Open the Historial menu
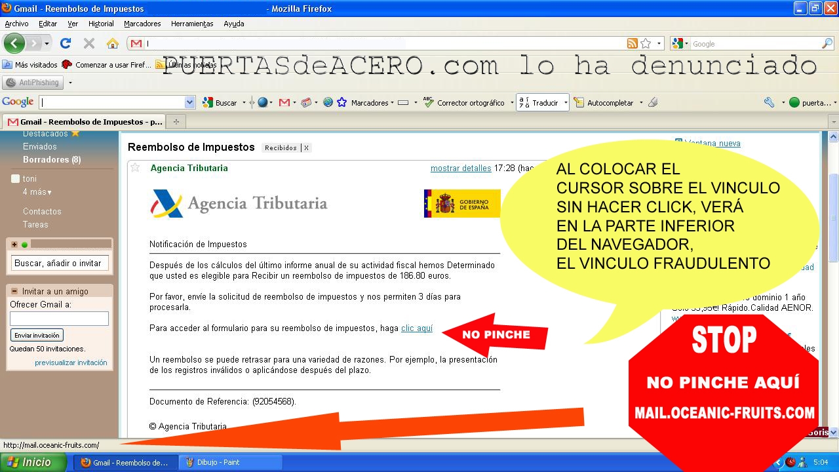This screenshot has width=839, height=472. (101, 24)
